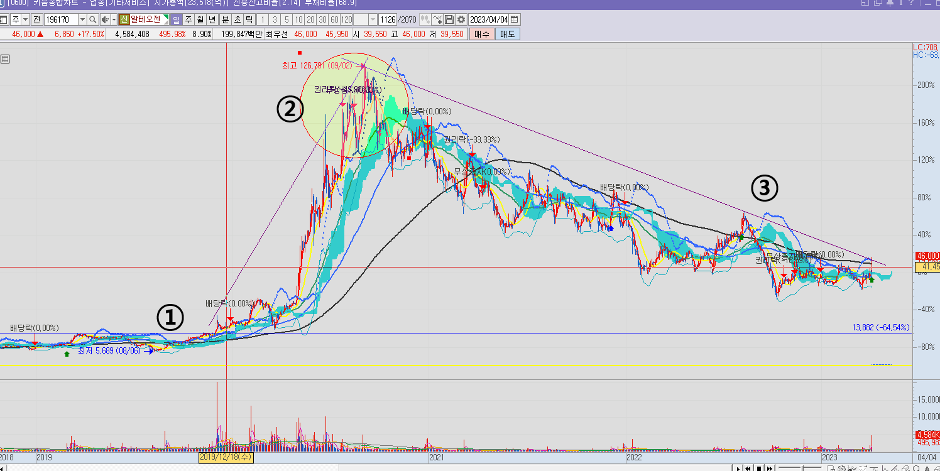Click the speaker sound icon in toolbar

pos(105,19)
